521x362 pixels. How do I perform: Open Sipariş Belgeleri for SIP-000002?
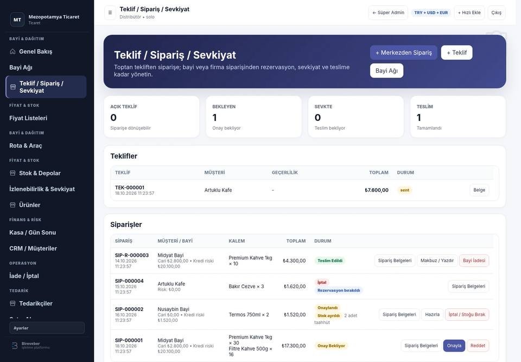[399, 314]
